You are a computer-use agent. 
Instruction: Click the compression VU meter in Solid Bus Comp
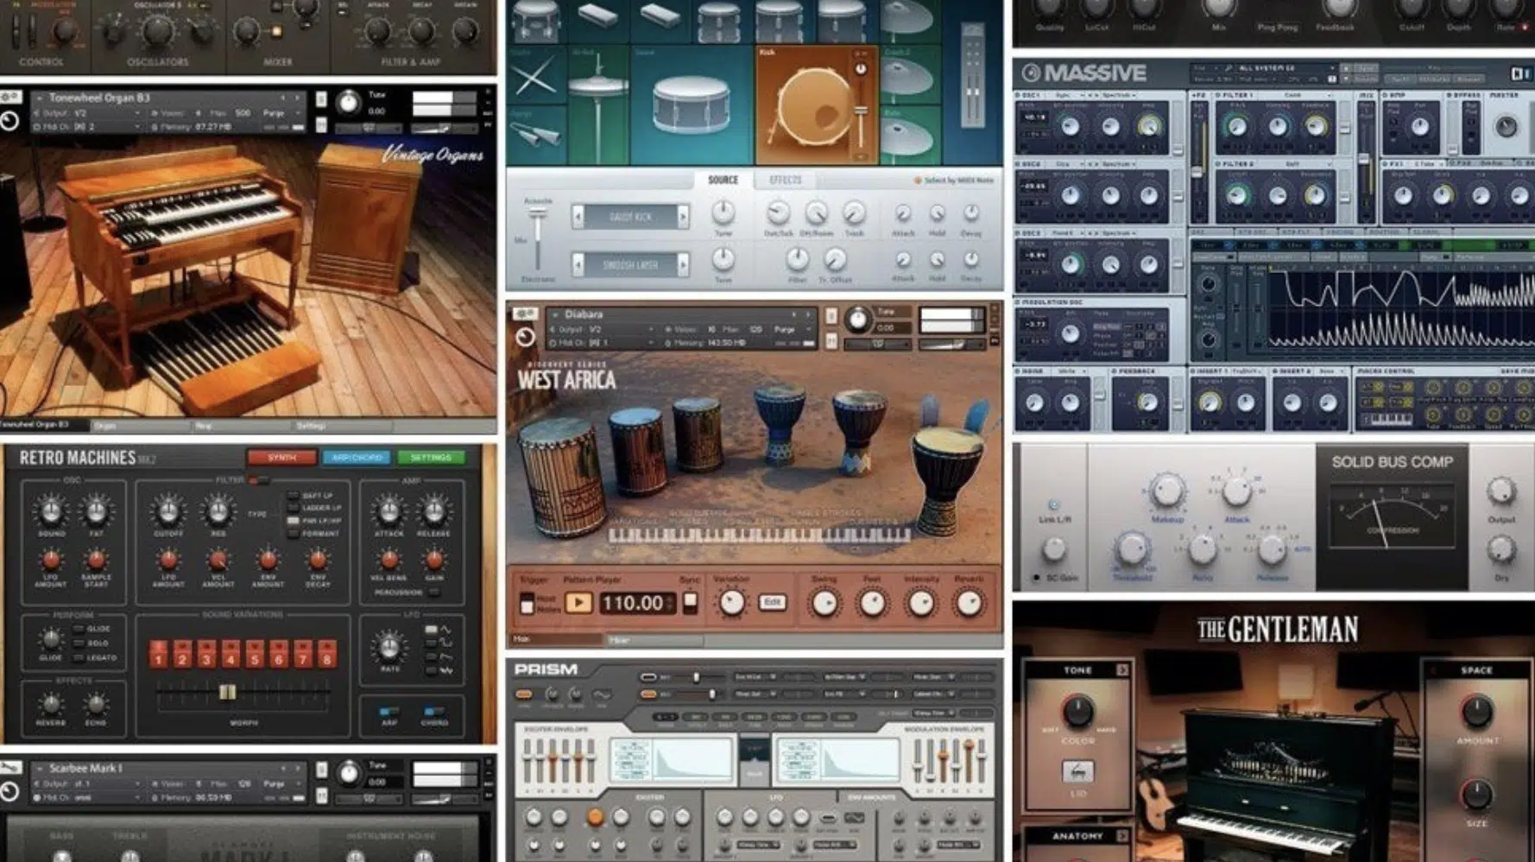pyautogui.click(x=1392, y=516)
